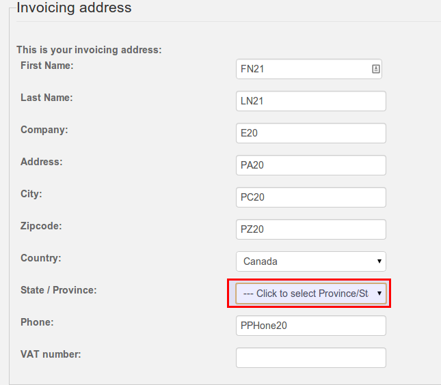This screenshot has width=441, height=385.
Task: Open the Country dropdown showing Canada
Action: 311,261
